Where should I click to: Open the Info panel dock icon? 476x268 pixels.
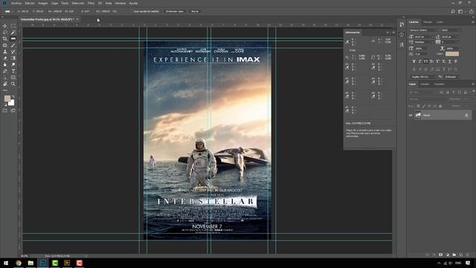[x=402, y=35]
